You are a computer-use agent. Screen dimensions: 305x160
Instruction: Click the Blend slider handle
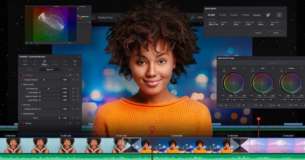(x=59, y=118)
